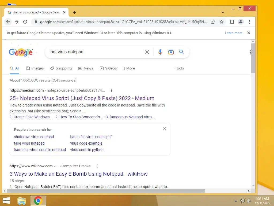Image resolution: width=274 pixels, height=206 pixels.
Task: Click the vertical page scrollbar thumb
Action: [x=253, y=58]
